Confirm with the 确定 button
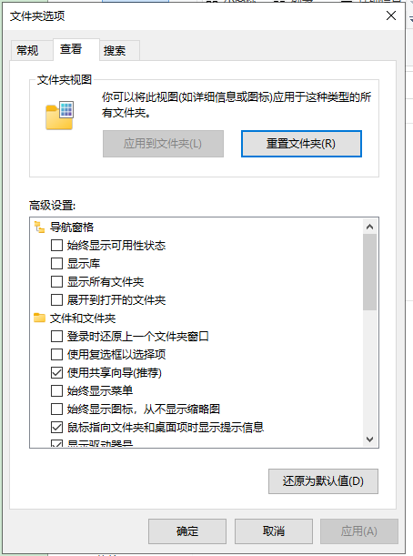Viewport: 413px width, 556px height. point(187,531)
